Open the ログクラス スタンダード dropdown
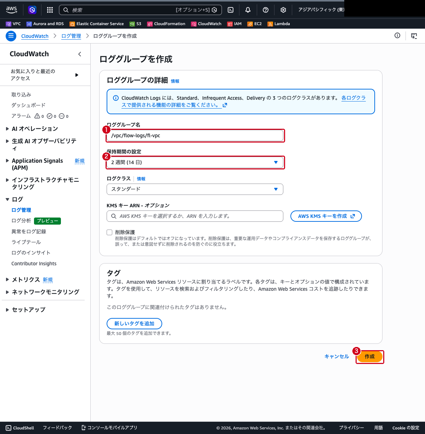The width and height of the screenshot is (425, 434). click(x=195, y=189)
